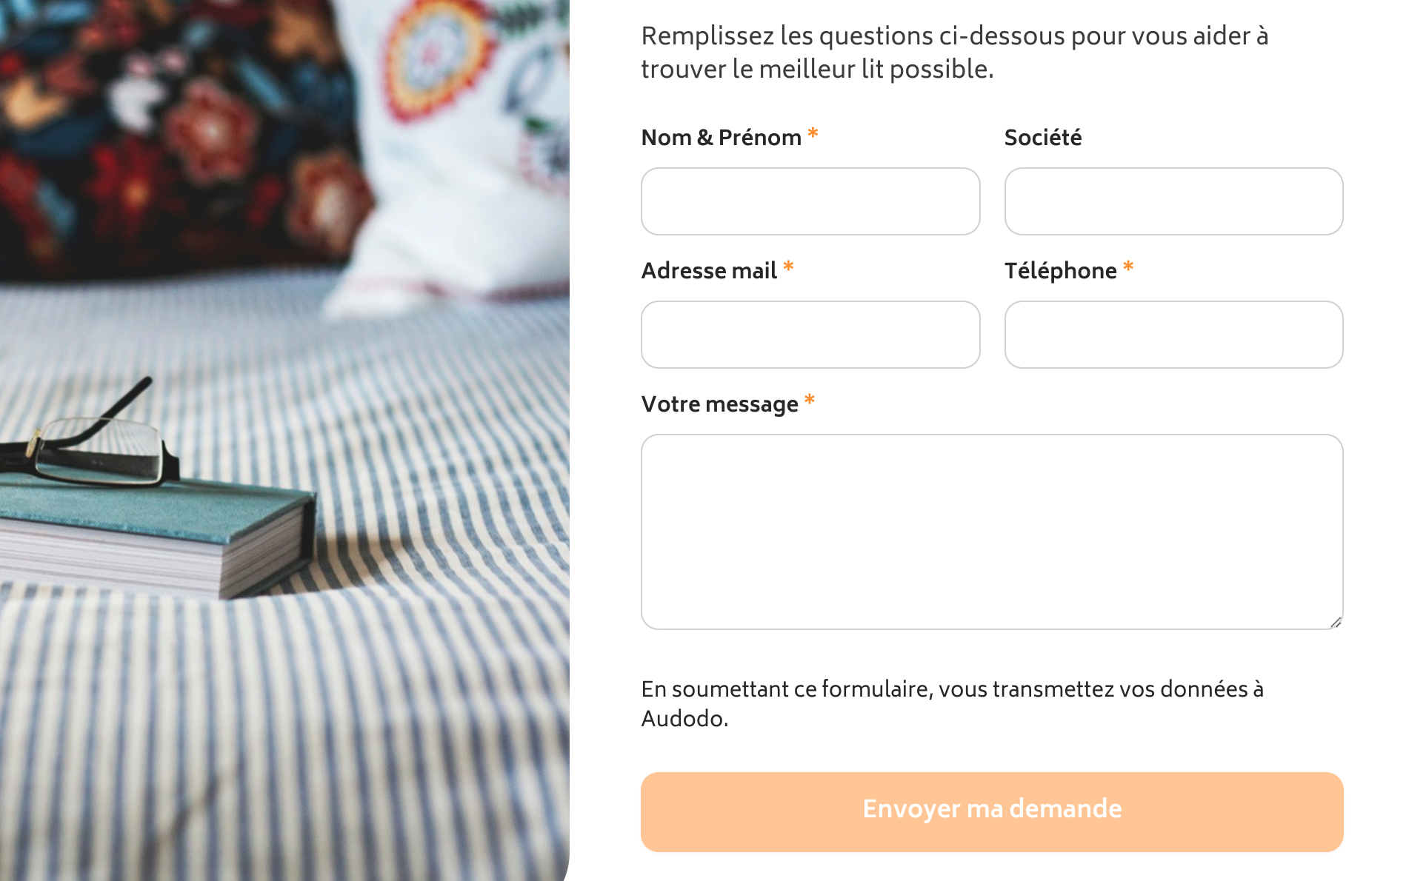Focus the Votre message text area
Image resolution: width=1406 pixels, height=881 pixels.
tap(991, 532)
